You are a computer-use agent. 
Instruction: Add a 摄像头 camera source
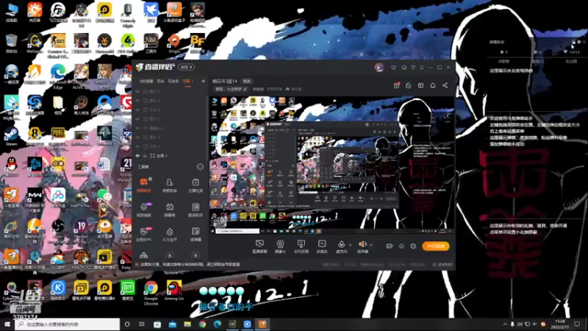280,246
